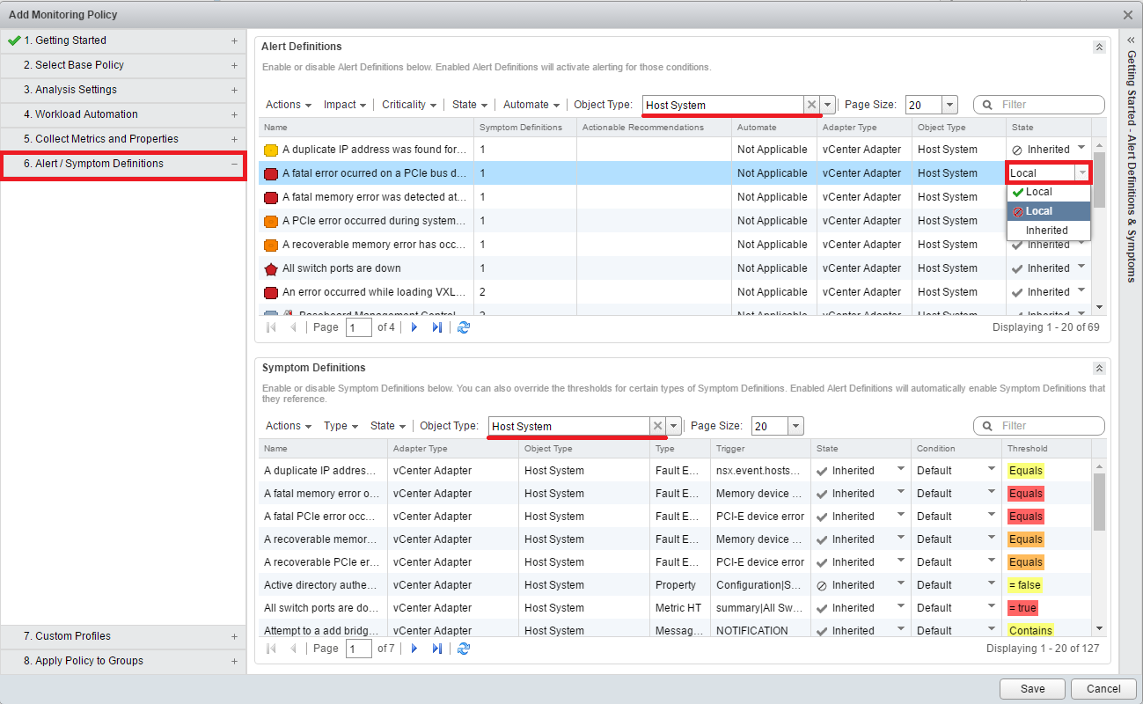Click the Cancel button

pos(1103,689)
